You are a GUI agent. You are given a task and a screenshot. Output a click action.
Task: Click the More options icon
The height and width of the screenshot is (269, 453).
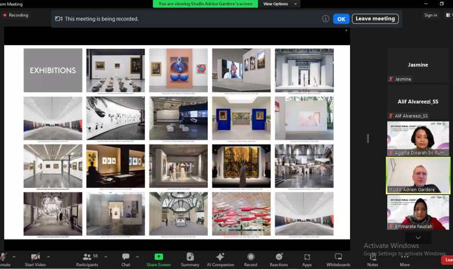[405, 257]
